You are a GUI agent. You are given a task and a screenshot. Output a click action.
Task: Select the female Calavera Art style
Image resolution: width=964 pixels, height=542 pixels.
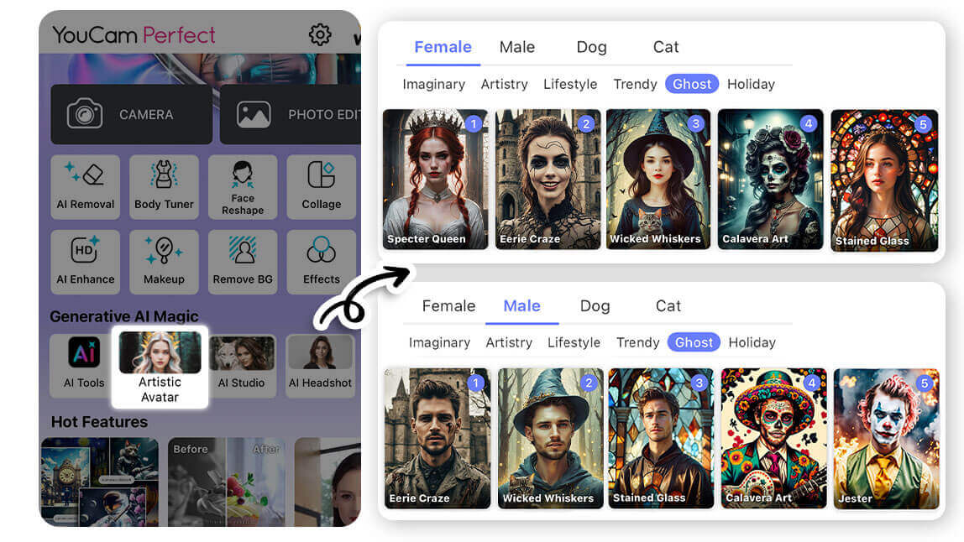coord(770,179)
